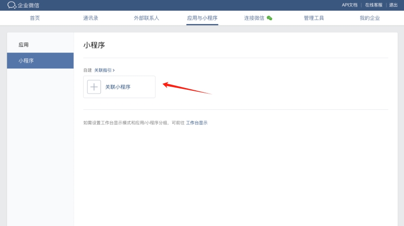Select the 应用与小程序 tab
Screen dimensions: 404x226
click(202, 18)
